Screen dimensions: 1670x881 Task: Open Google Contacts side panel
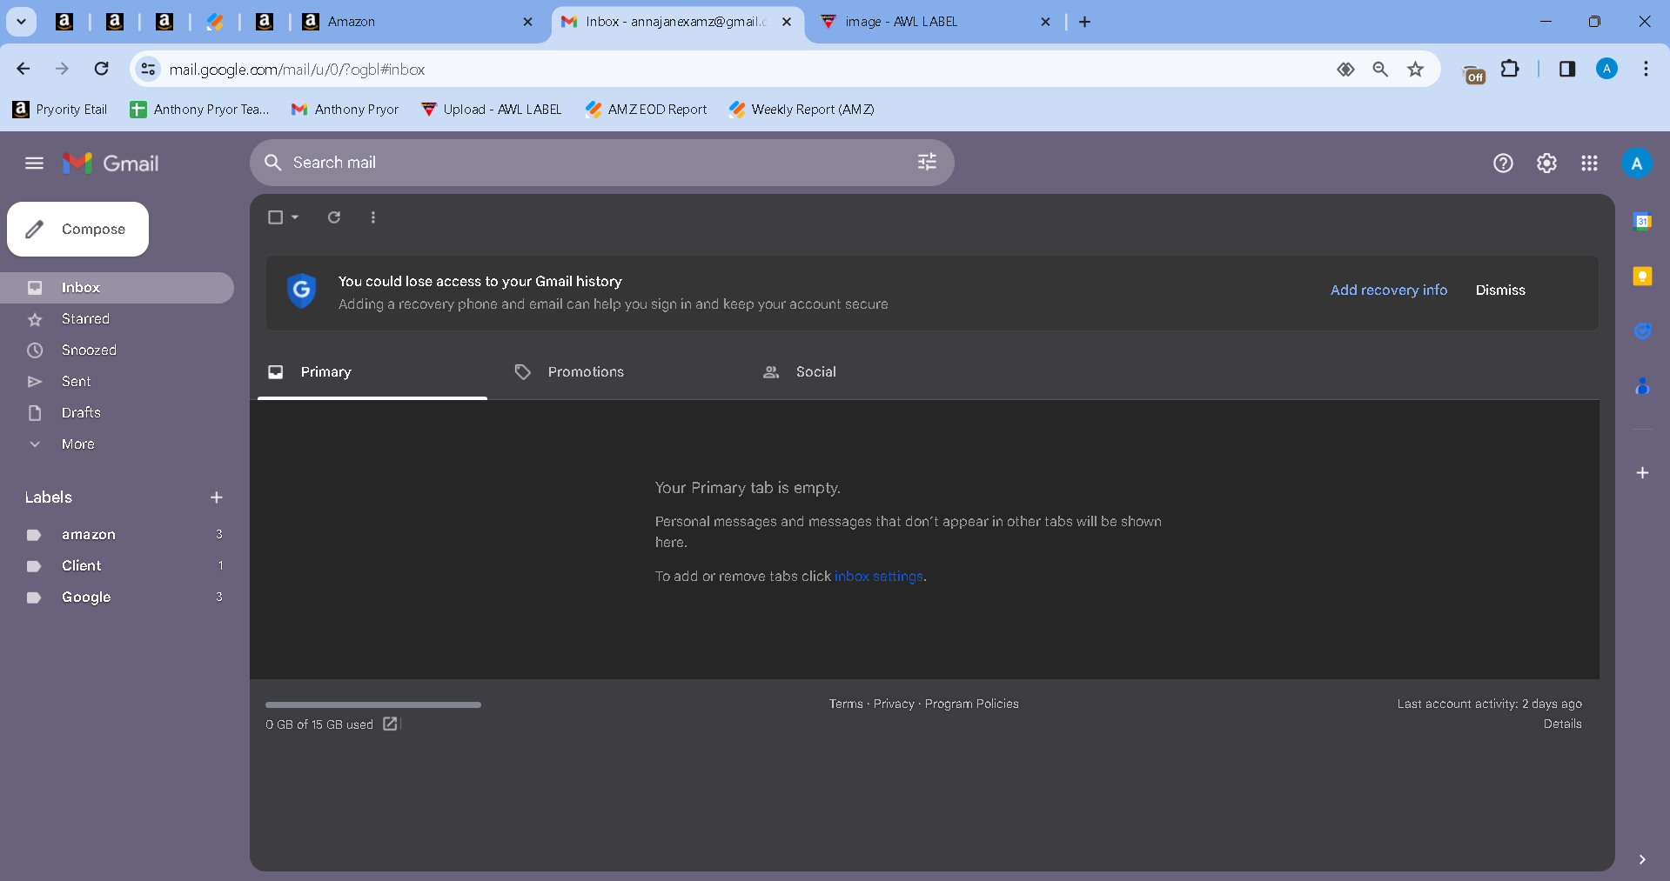(x=1642, y=385)
